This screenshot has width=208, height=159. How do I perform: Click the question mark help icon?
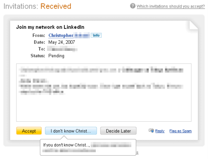[133, 6]
